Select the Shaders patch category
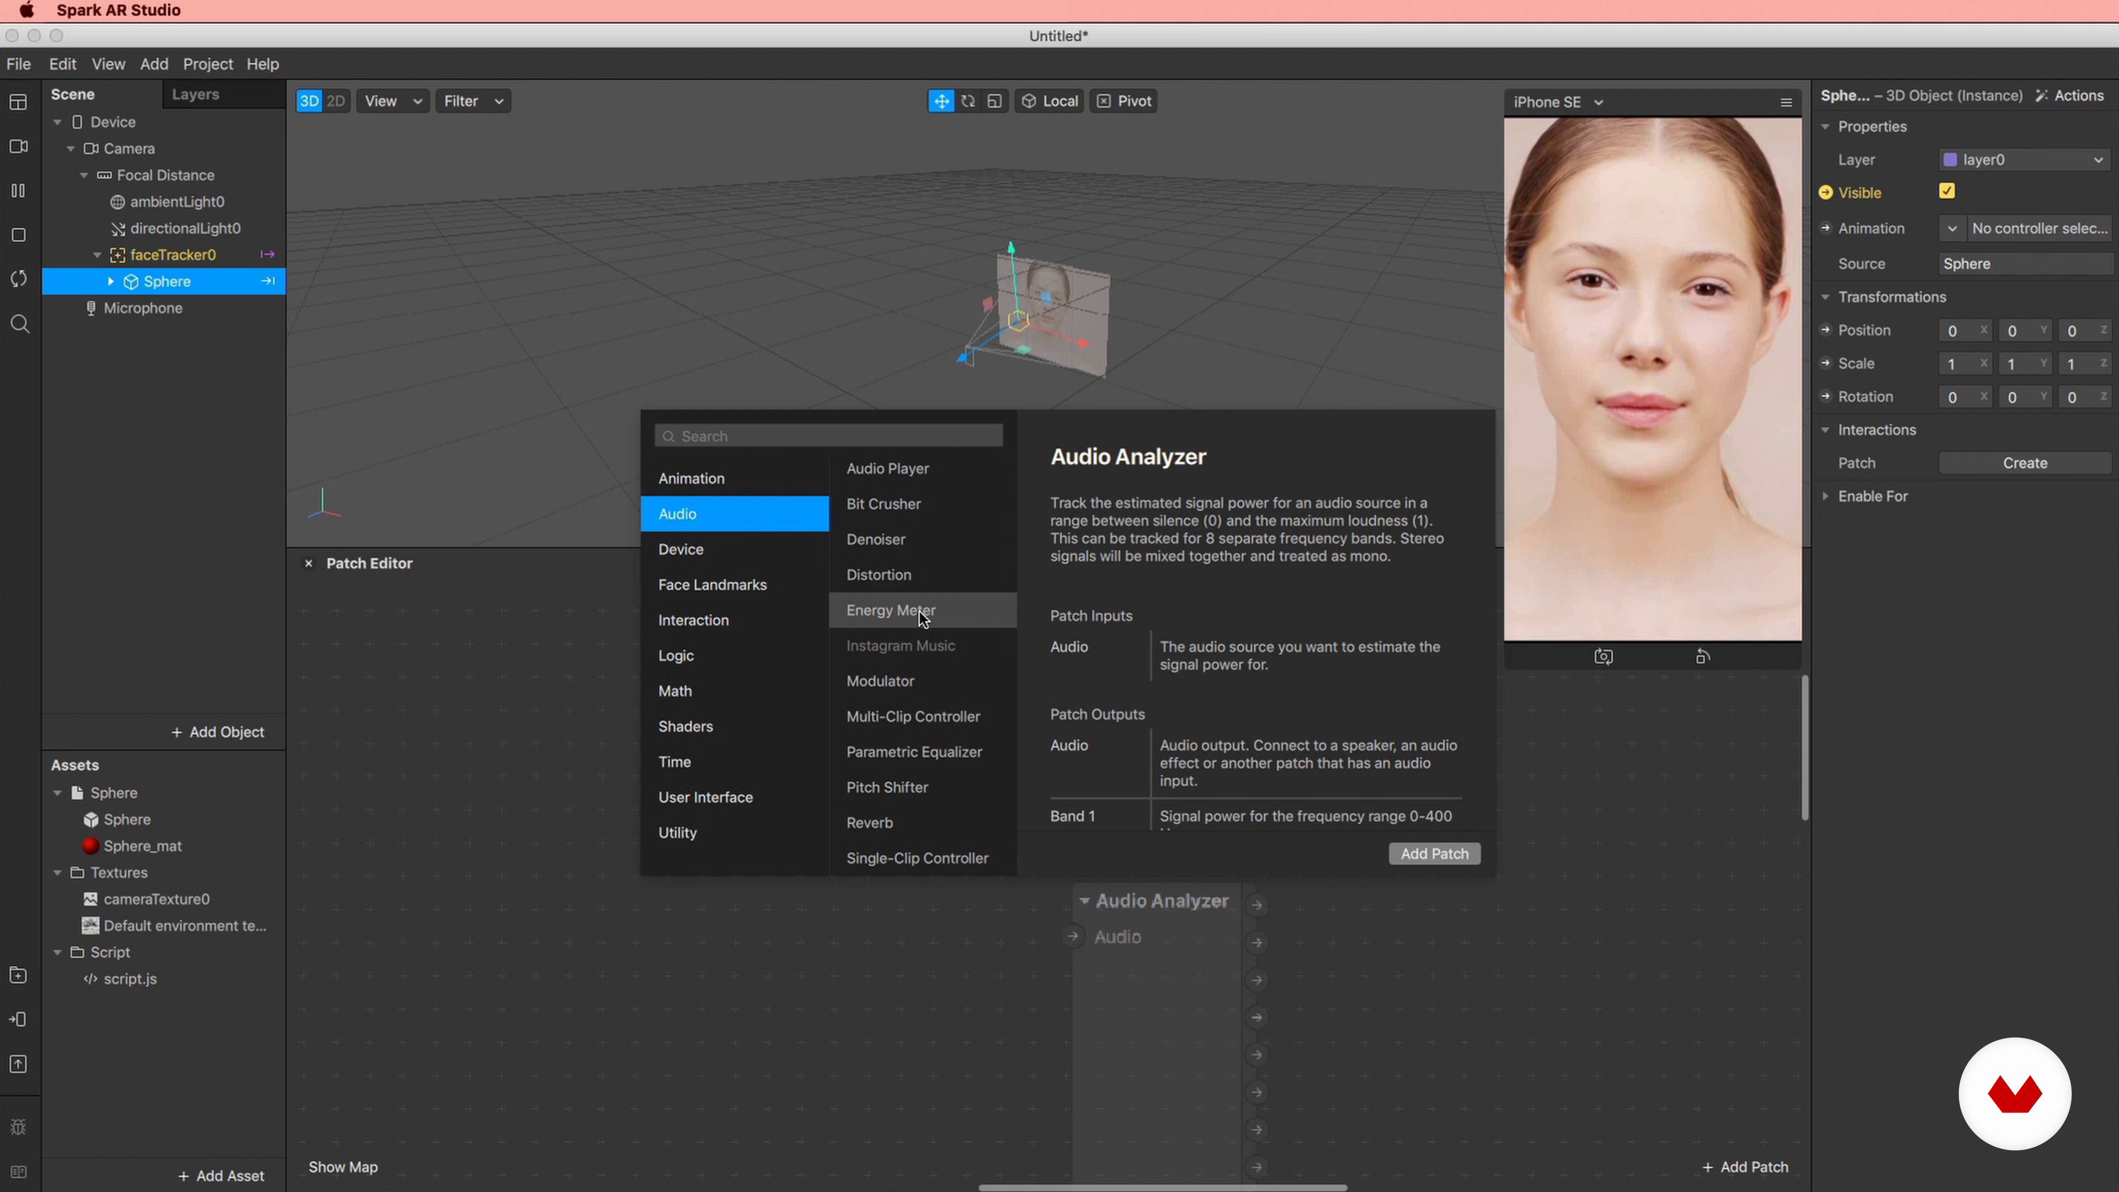 coord(734,726)
